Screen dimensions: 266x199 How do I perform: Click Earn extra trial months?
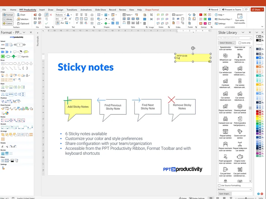tap(240, 19)
